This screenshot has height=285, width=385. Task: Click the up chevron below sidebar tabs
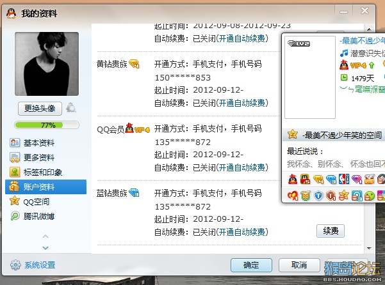45,236
